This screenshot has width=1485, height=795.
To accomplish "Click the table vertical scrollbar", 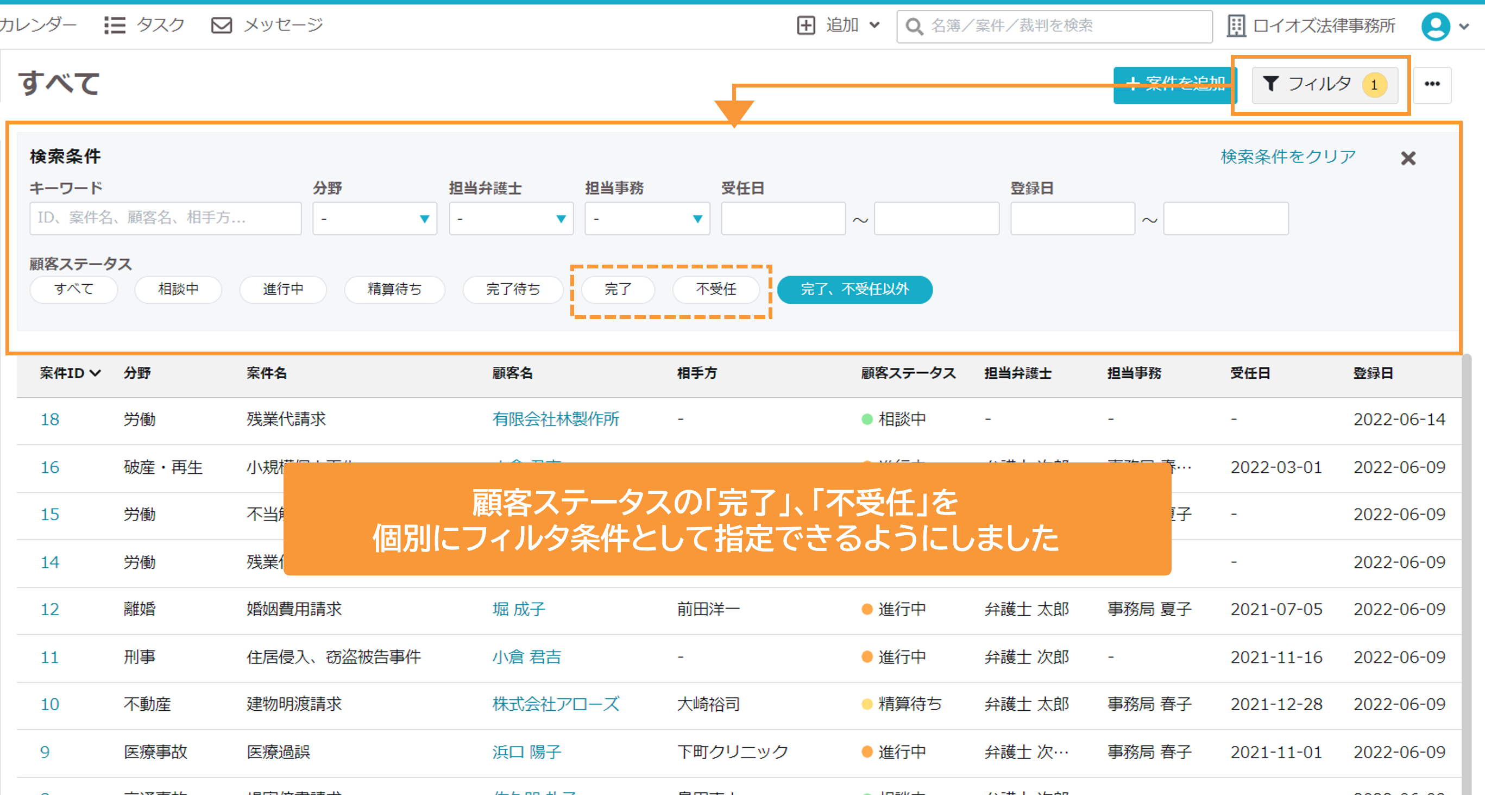I will tap(1467, 574).
